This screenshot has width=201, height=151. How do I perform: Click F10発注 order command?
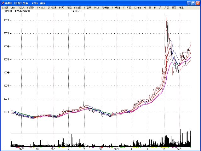(x=116, y=7)
